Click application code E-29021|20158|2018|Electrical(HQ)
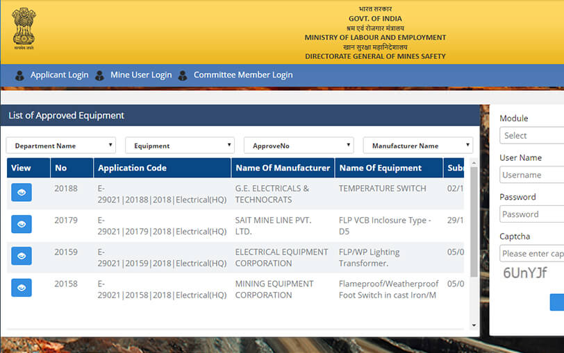 162,289
